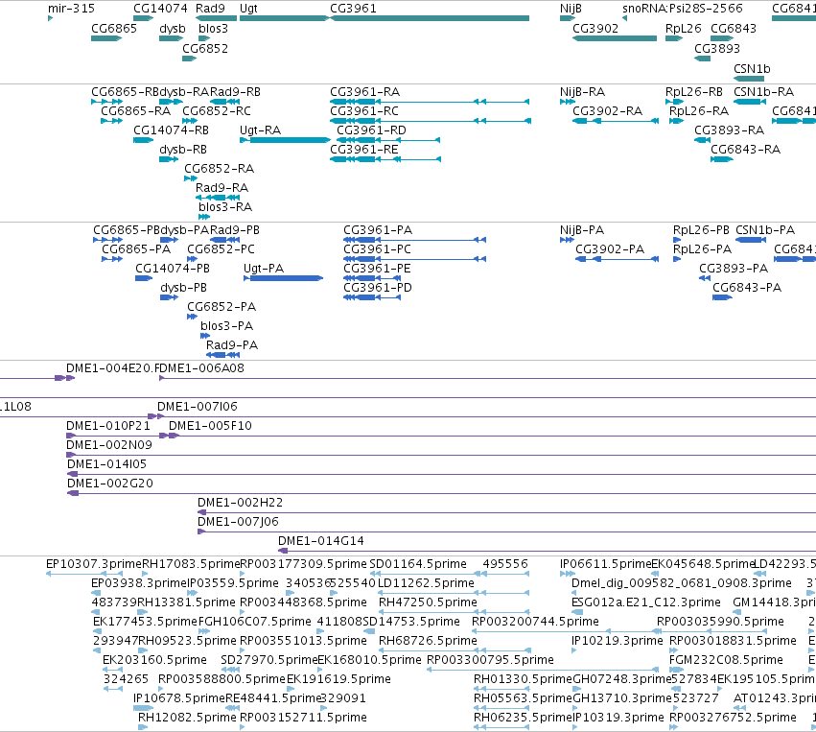Select snoRNA:Psi28S-2566 label
816x732 pixels.
point(683,9)
